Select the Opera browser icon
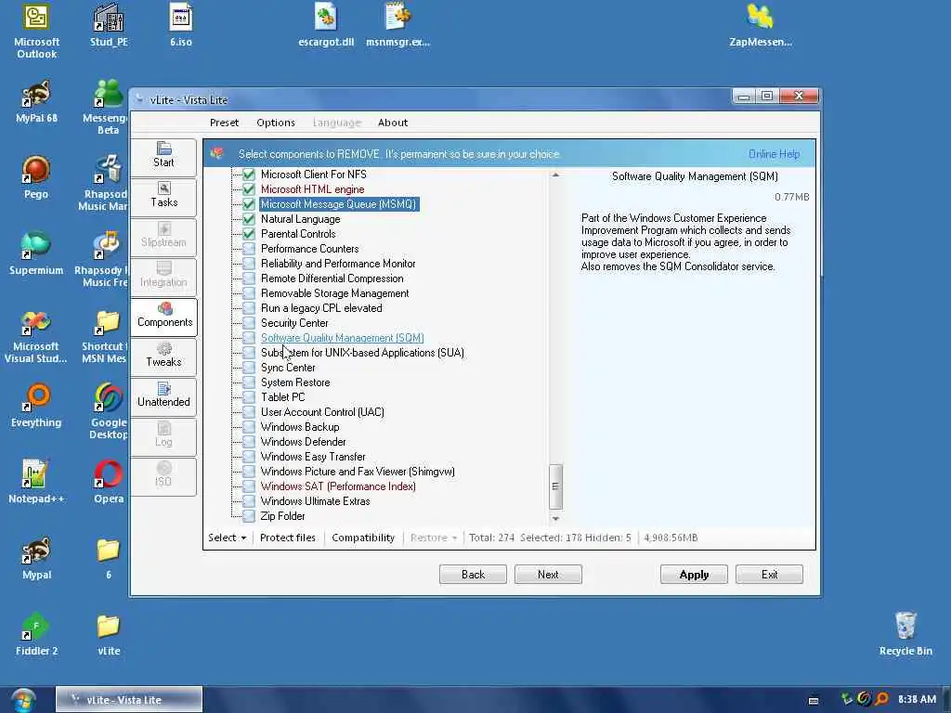This screenshot has width=951, height=713. click(x=109, y=482)
